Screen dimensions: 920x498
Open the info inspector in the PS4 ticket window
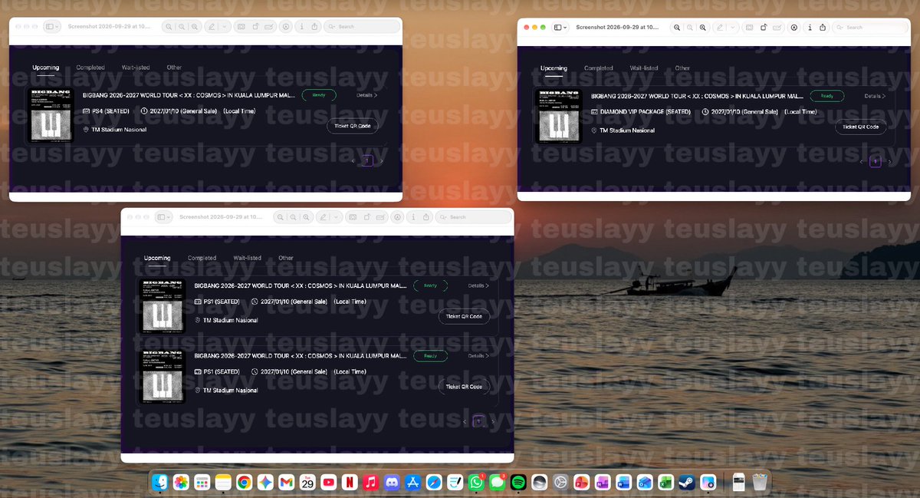pyautogui.click(x=301, y=26)
